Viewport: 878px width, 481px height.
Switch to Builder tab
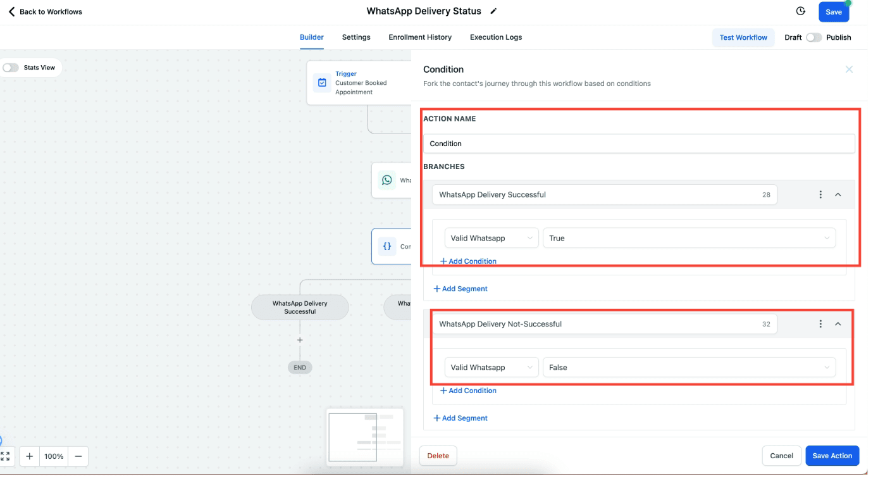(312, 37)
